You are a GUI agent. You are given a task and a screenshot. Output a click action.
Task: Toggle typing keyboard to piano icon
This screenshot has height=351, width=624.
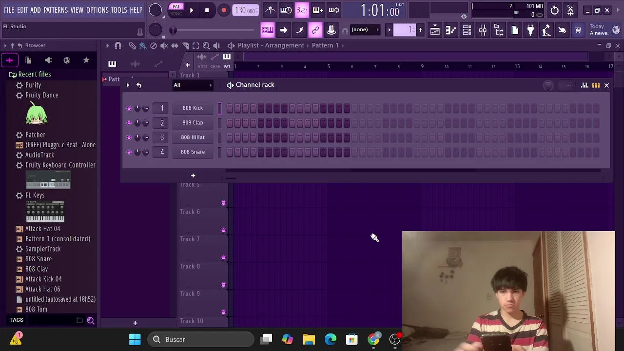tap(267, 30)
